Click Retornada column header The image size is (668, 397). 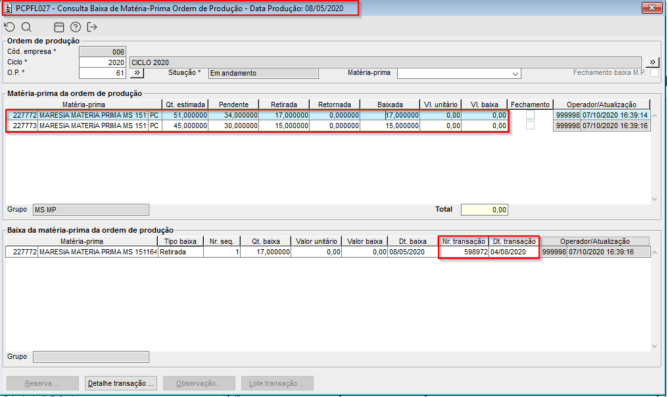335,105
